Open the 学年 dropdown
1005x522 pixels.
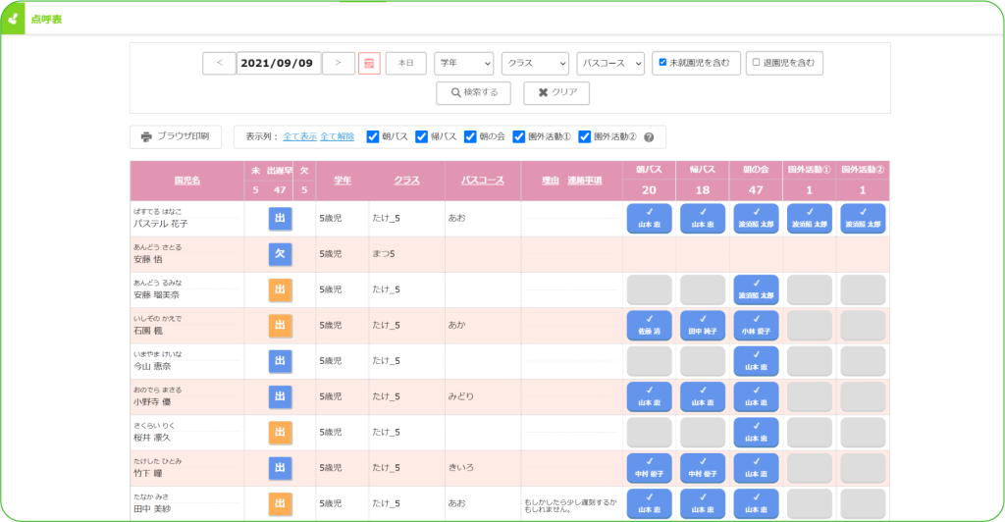tap(464, 64)
